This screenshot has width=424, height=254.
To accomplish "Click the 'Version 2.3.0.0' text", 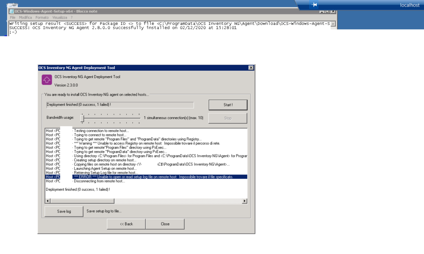I will [x=66, y=85].
